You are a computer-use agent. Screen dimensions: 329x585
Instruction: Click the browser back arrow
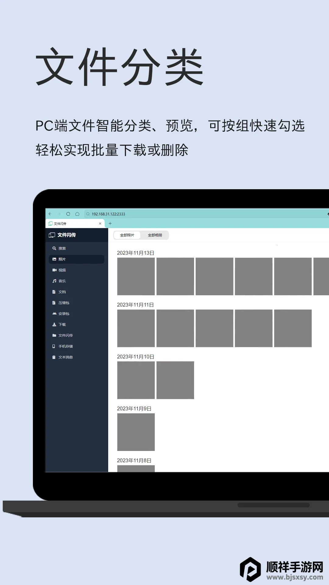click(x=50, y=214)
